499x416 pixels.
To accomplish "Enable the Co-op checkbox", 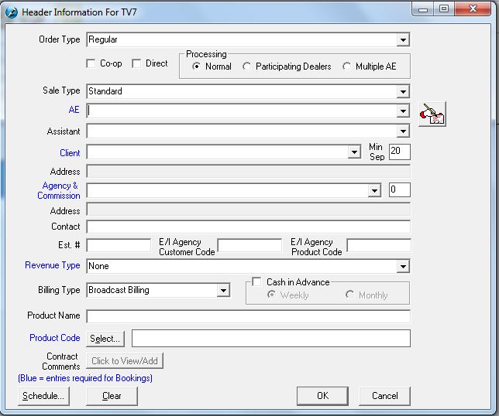I will [91, 63].
